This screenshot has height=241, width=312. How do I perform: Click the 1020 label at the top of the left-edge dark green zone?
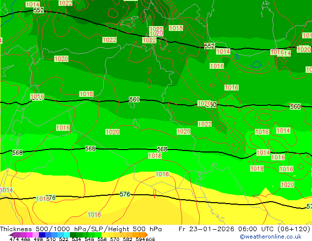tap(62, 59)
